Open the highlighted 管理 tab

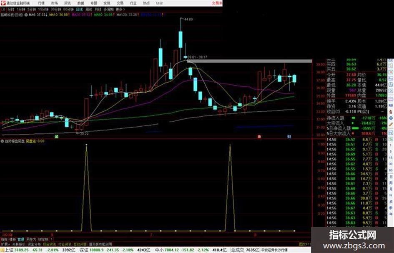point(20,239)
